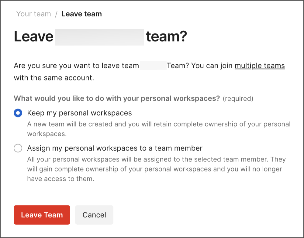Image resolution: width=304 pixels, height=238 pixels.
Task: Abort the action with the Cancel button
Action: pos(94,215)
